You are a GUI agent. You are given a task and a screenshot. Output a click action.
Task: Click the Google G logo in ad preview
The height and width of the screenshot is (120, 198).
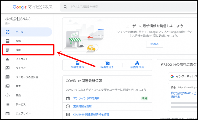(172, 76)
